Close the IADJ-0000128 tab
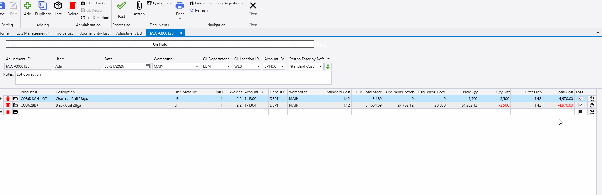 pyautogui.click(x=181, y=33)
